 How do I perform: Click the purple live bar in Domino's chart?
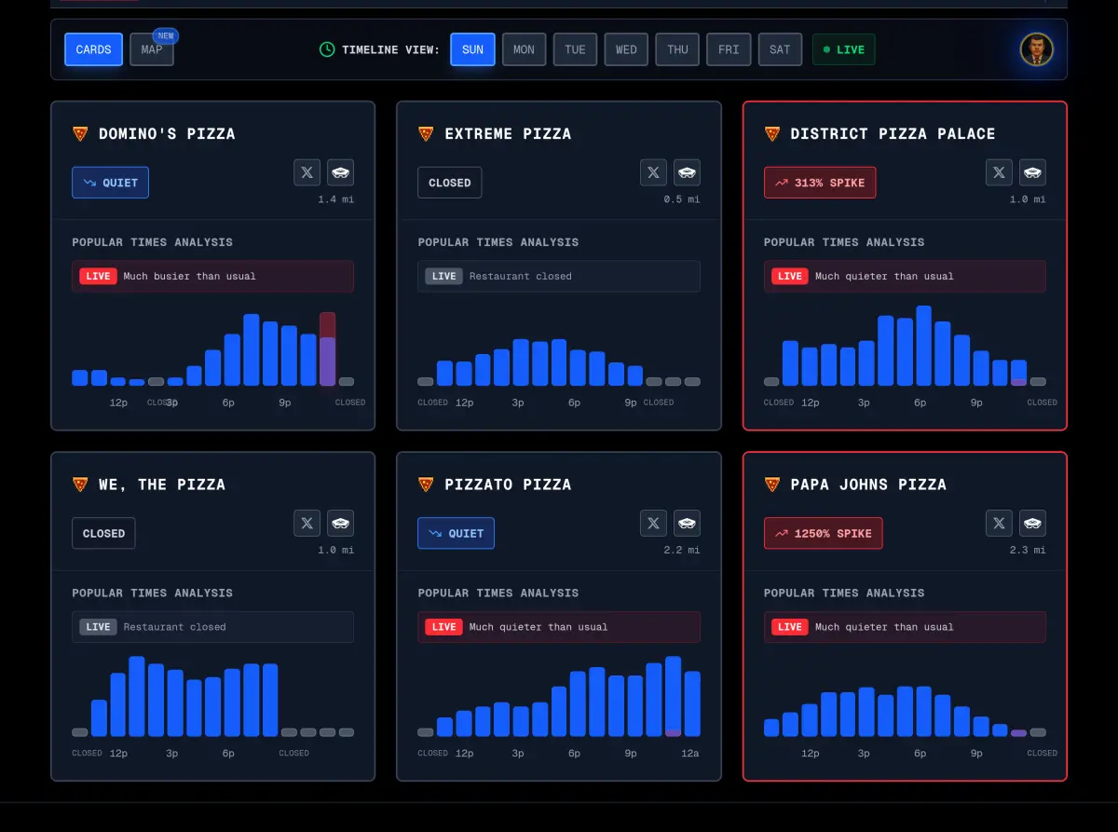point(327,360)
